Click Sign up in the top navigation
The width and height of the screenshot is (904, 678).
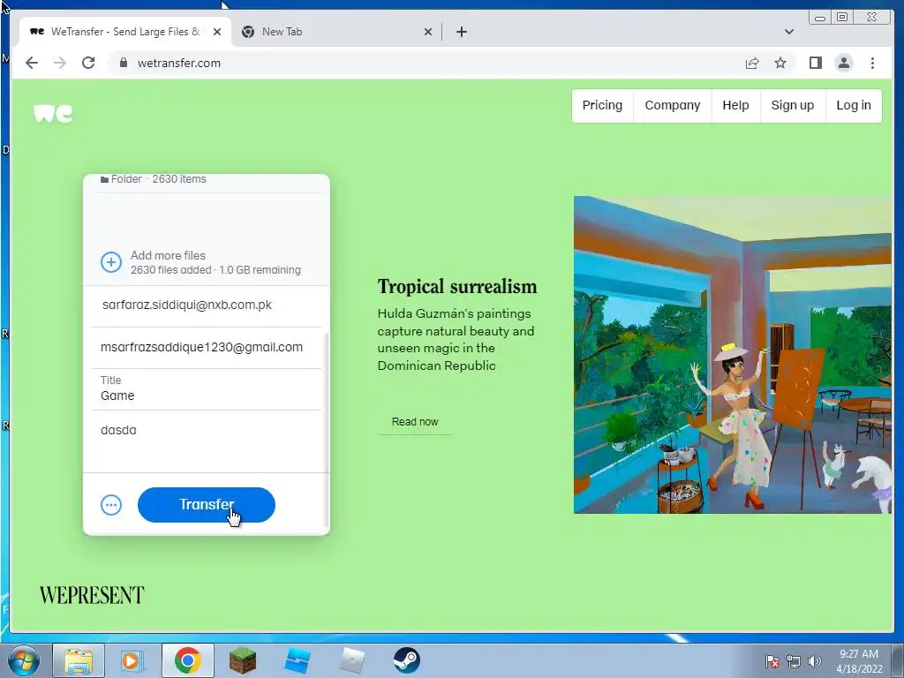pos(793,106)
